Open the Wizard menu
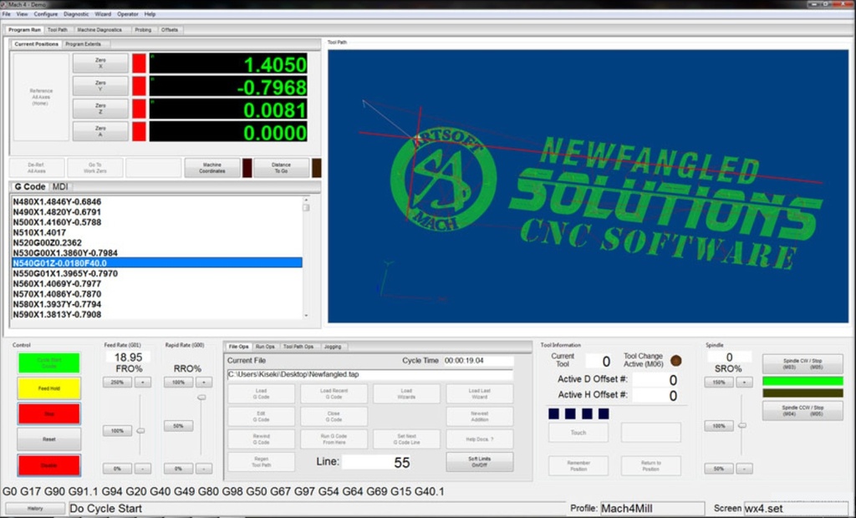Viewport: 856px width, 518px height. 103,14
